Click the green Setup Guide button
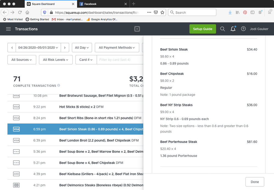This screenshot has height=190, width=274. point(202,29)
